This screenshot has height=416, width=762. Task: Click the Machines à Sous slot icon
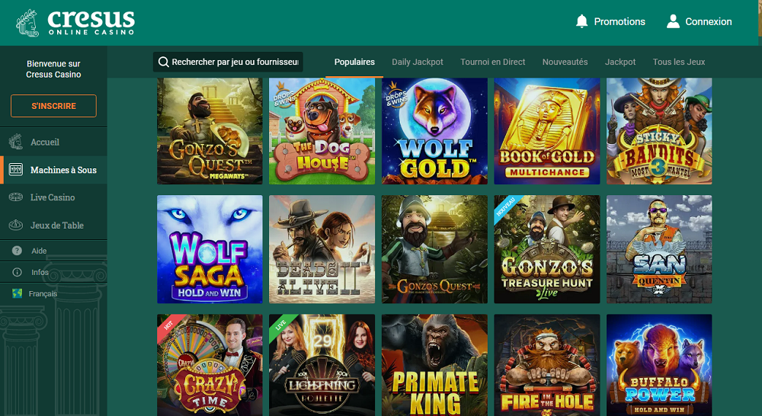[x=15, y=170]
